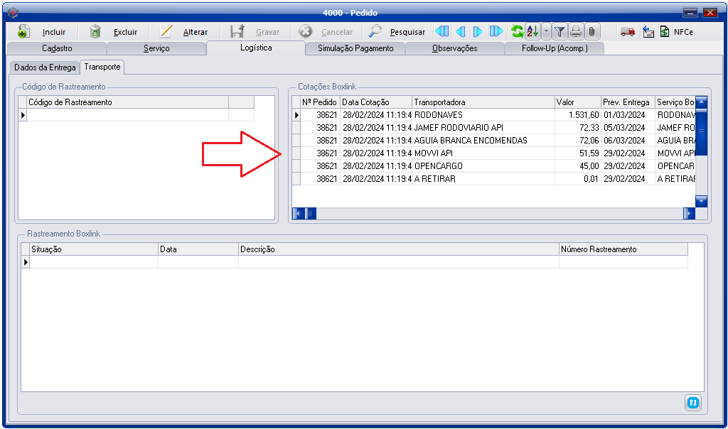Click the red delivery truck icon
This screenshot has width=728, height=429.
[628, 32]
